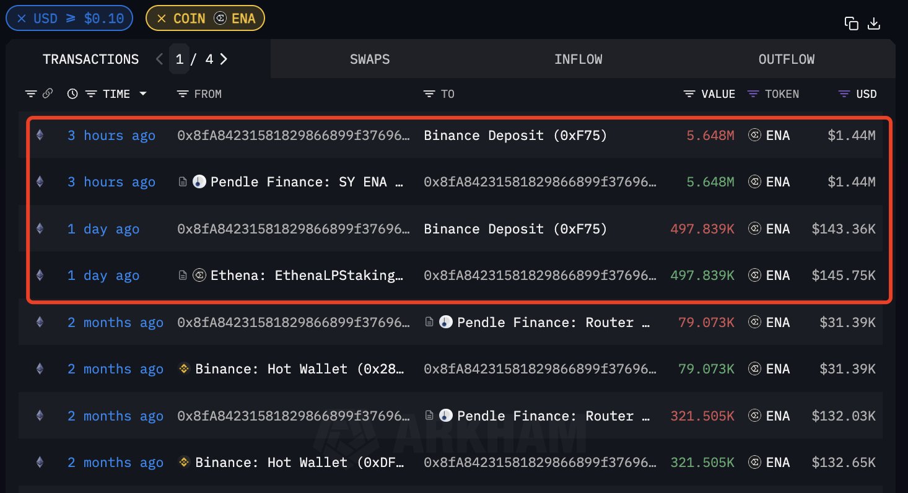Screen dimensions: 908x493
Task: Open the VALUE column filter
Action: 689,94
